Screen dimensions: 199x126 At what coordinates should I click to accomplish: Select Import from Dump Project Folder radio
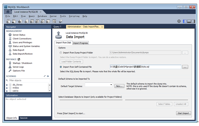click(61, 53)
